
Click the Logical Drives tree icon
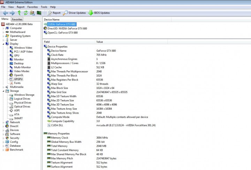pyautogui.click(x=11, y=99)
